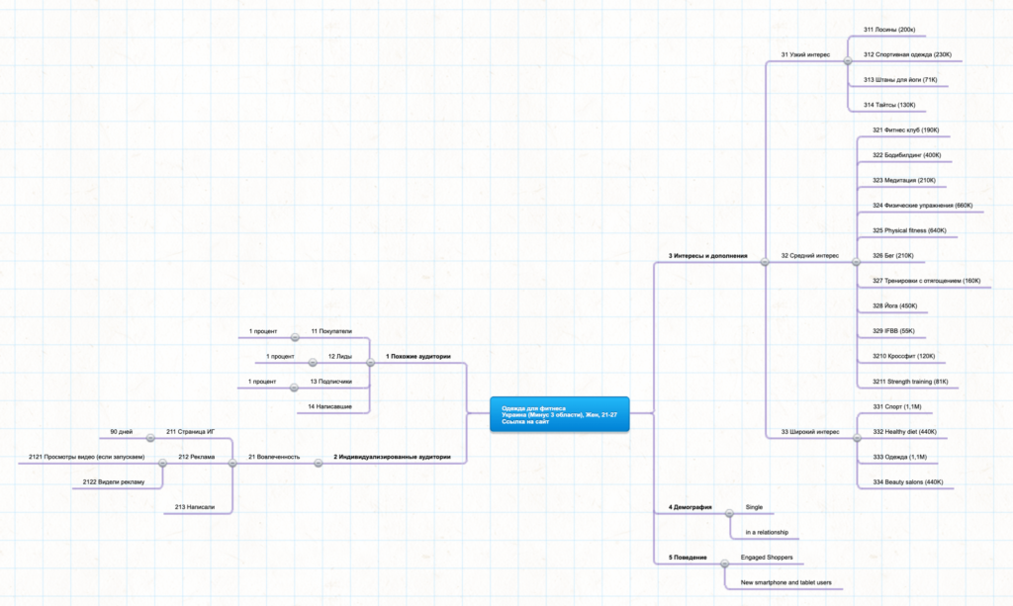
Task: Select the '2122 Видели рекламу' node
Action: click(114, 482)
